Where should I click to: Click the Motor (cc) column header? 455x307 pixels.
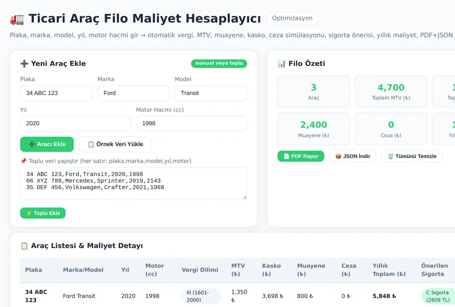click(x=155, y=270)
